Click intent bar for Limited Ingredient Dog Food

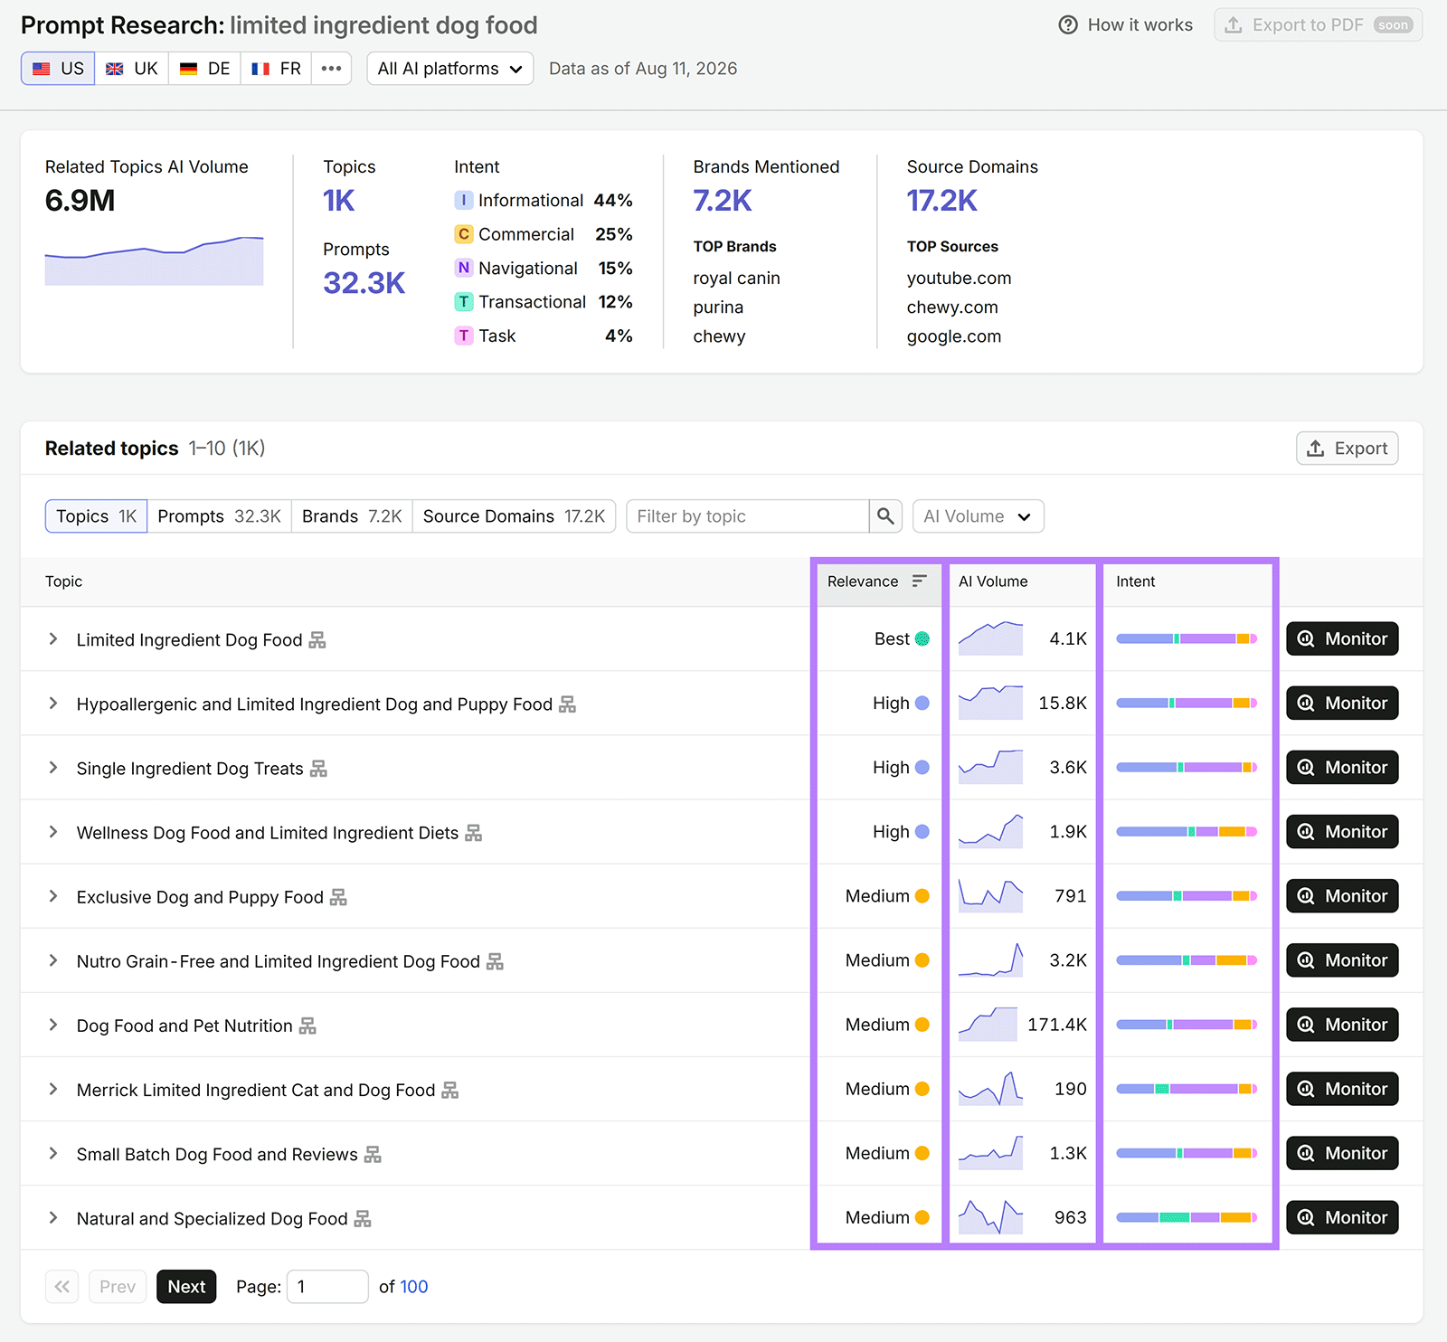(x=1187, y=639)
